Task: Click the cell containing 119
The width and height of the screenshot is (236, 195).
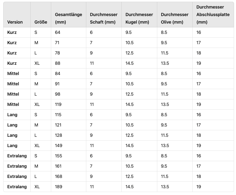Action: (58, 104)
